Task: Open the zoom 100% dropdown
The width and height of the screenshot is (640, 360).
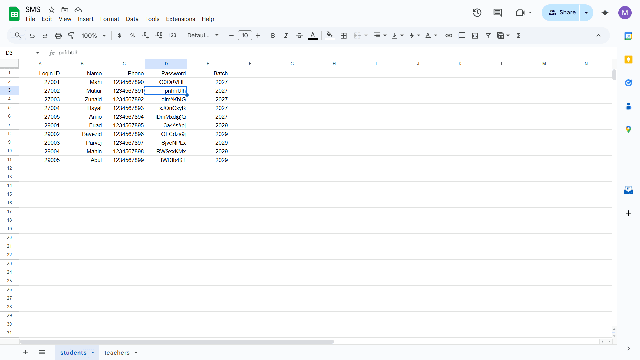Action: pyautogui.click(x=94, y=35)
